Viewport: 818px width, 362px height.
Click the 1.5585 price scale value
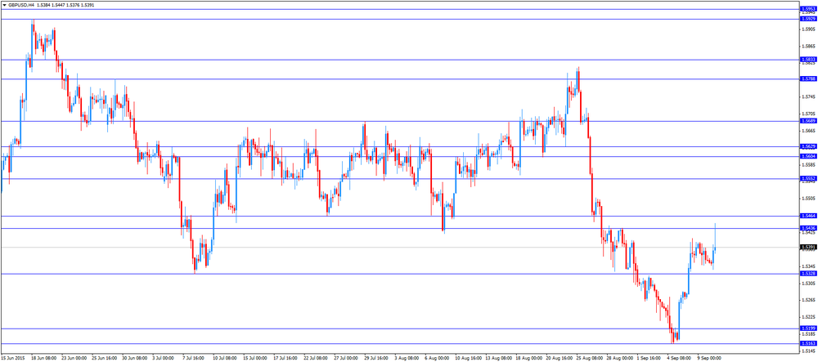point(810,164)
